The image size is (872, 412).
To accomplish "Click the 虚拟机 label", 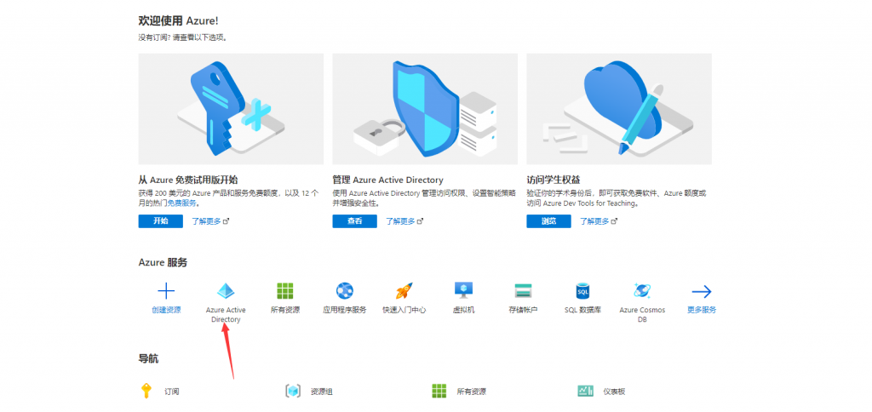I will pyautogui.click(x=464, y=310).
